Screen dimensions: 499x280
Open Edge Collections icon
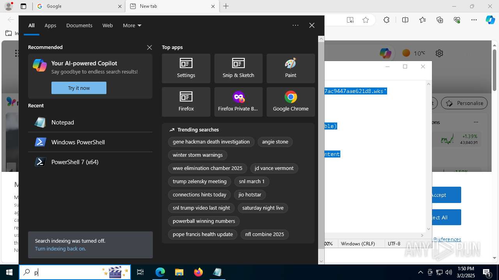(440, 20)
